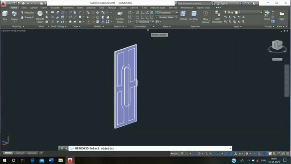Screen dimensions: 291x164
Task: Open the Section Plane tool
Action: [120, 17]
